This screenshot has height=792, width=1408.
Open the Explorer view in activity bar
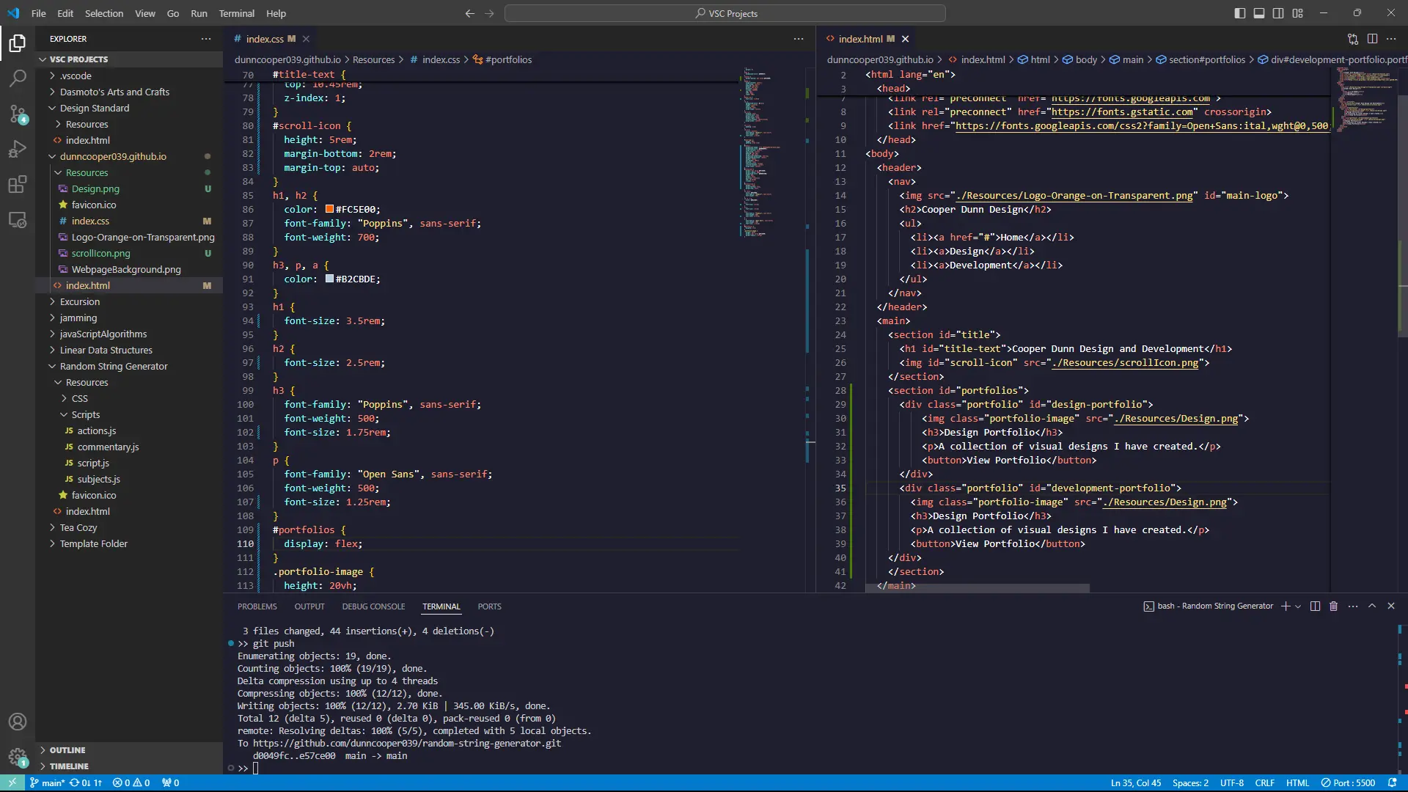(x=18, y=43)
